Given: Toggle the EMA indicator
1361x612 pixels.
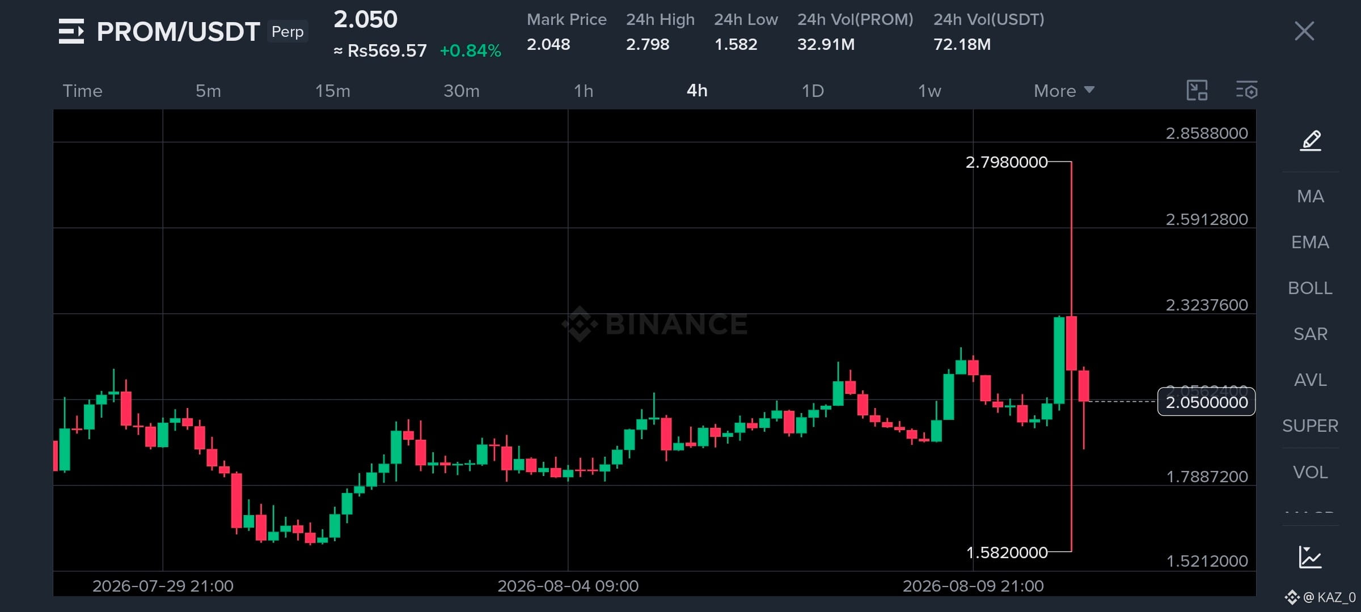Looking at the screenshot, I should 1311,242.
